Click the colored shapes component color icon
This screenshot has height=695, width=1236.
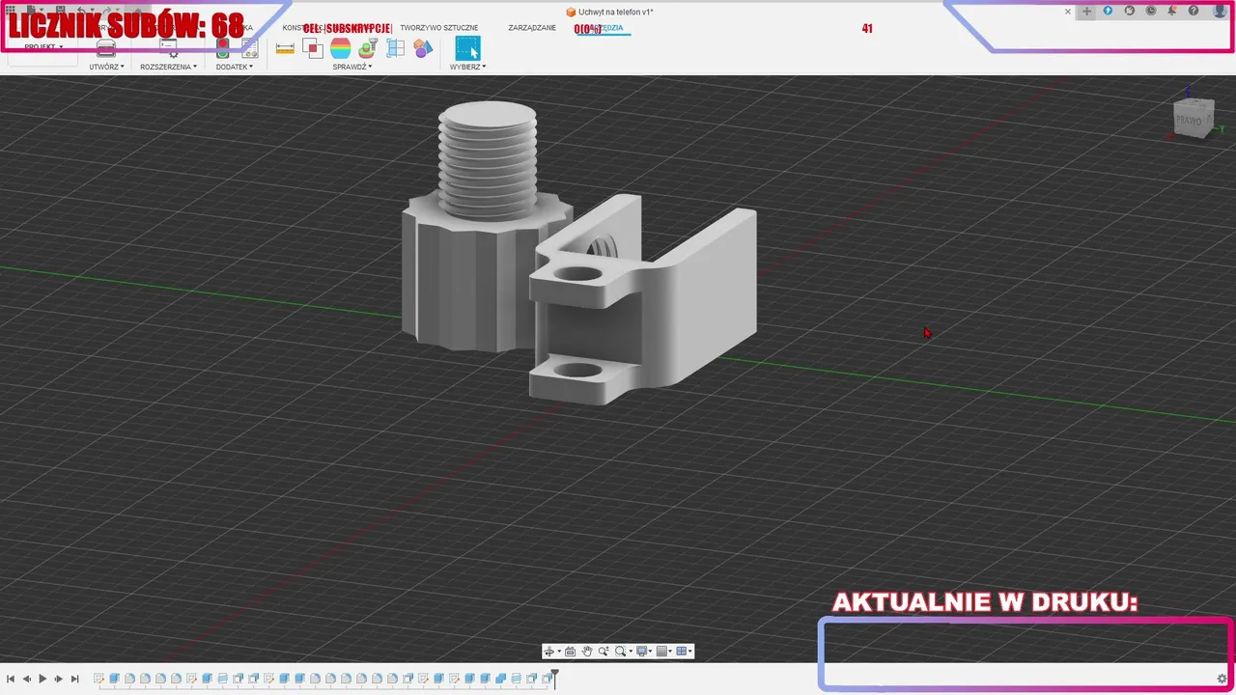point(423,48)
